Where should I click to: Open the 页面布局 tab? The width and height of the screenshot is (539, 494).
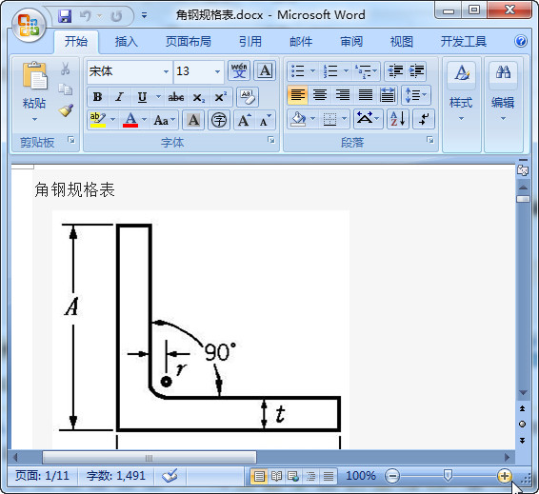[189, 42]
